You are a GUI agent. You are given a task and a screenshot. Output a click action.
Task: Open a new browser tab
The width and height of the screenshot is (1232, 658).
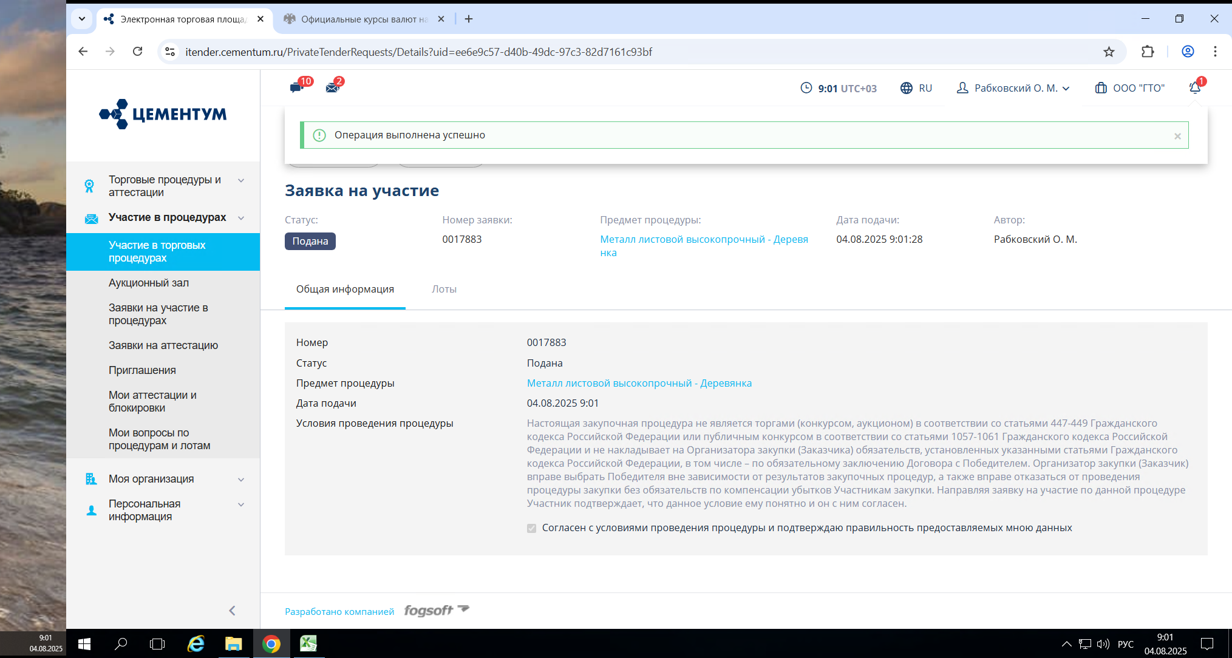coord(469,19)
